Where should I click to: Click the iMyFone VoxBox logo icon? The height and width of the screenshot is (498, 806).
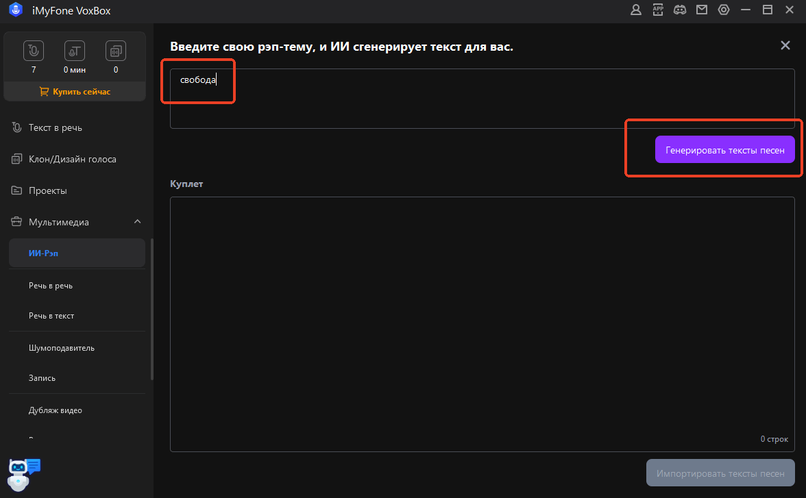point(16,10)
